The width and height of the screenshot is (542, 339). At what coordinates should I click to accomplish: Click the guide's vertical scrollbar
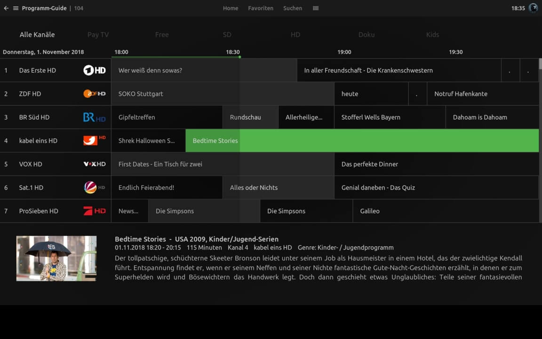click(x=540, y=64)
